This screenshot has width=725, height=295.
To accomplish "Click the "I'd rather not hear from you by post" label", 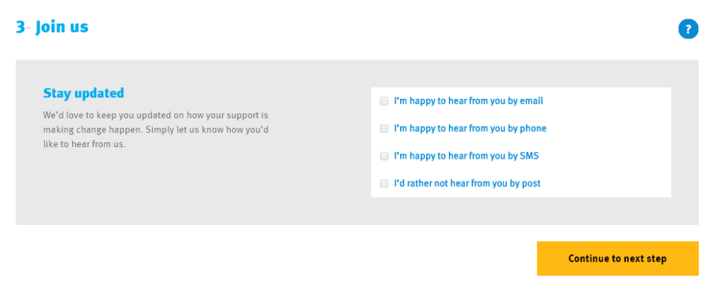I will coord(467,183).
